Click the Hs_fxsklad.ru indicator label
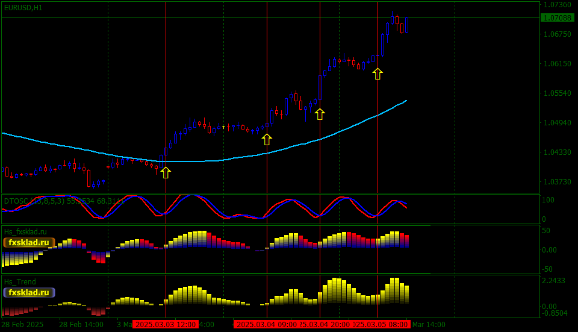The height and width of the screenshot is (332, 578). pos(25,231)
